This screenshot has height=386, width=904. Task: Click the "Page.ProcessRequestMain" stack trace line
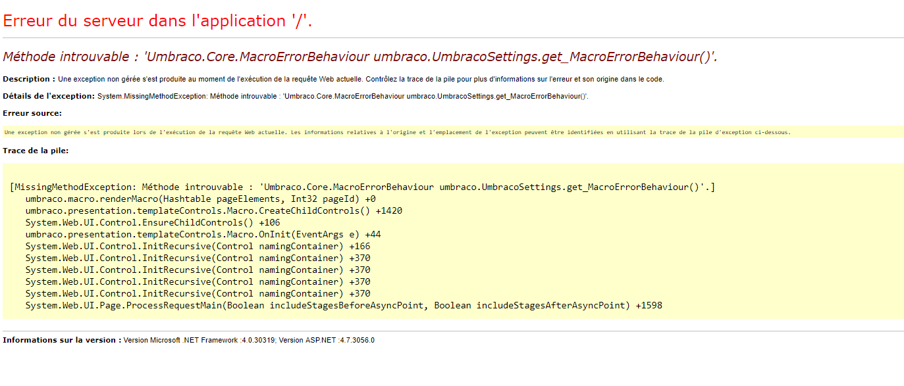click(x=344, y=305)
